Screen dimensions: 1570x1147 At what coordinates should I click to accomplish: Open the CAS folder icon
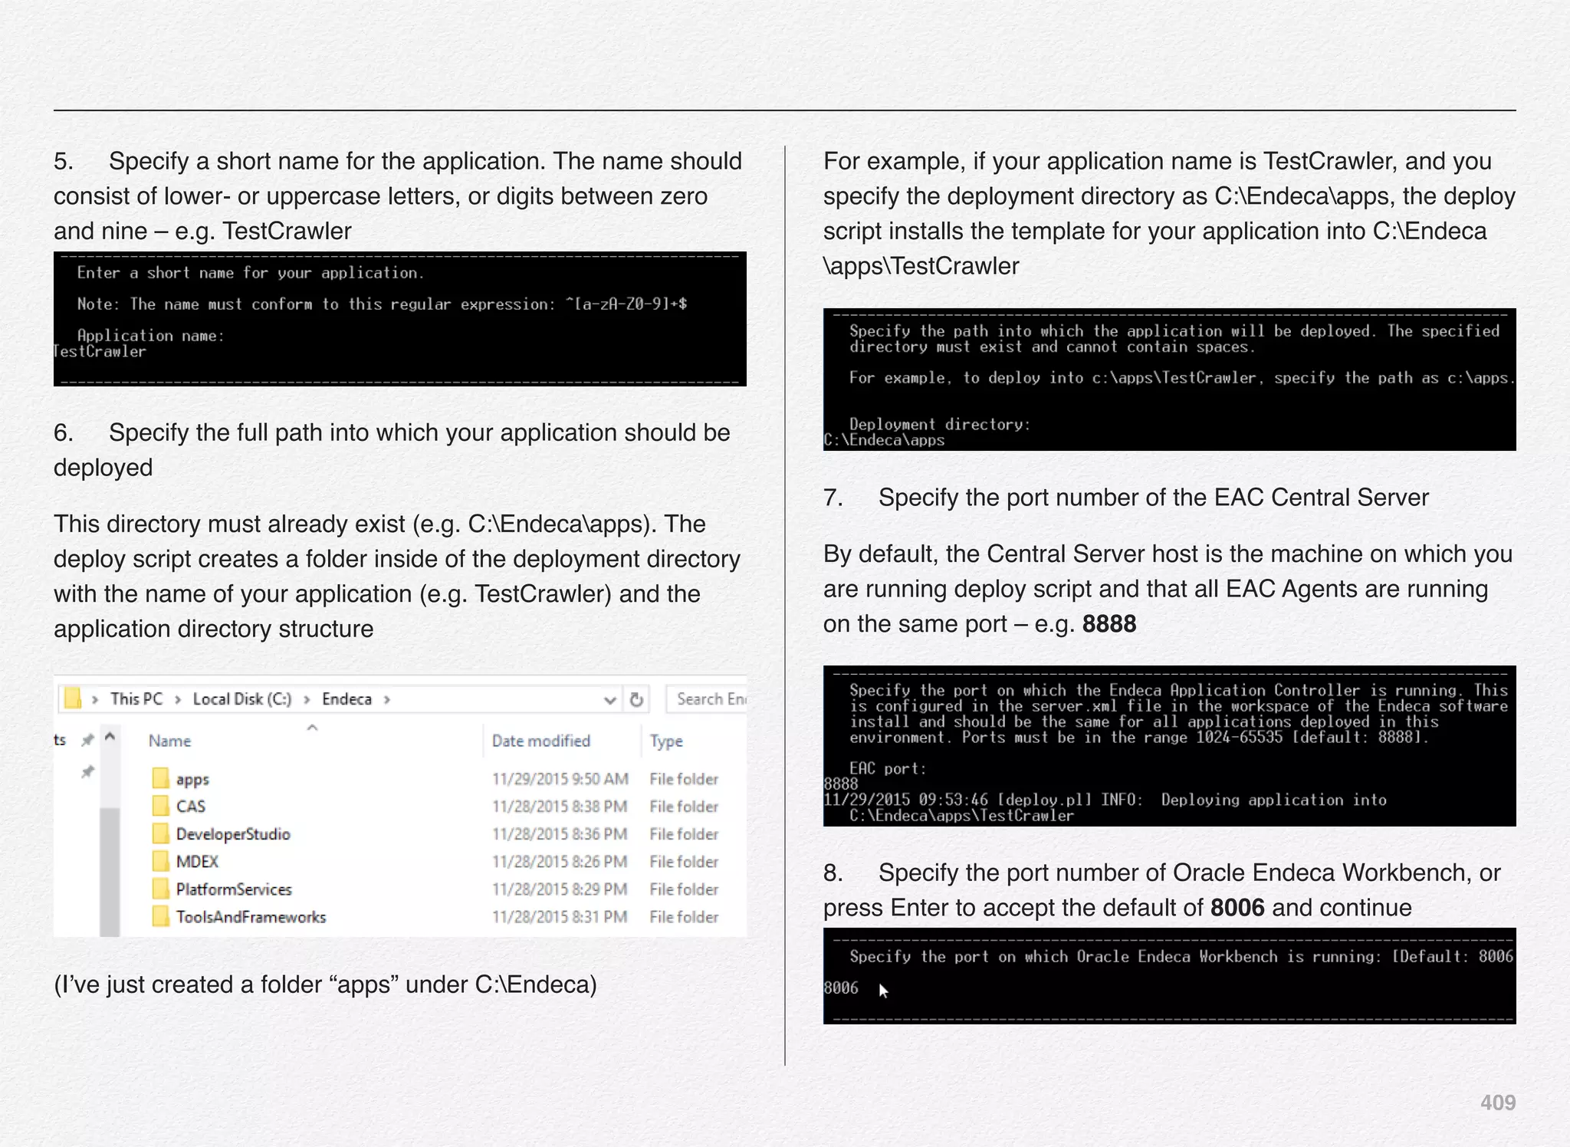[x=160, y=806]
